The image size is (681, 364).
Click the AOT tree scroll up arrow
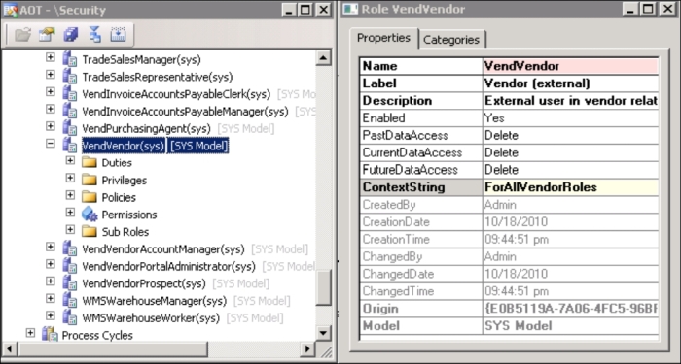pos(324,57)
